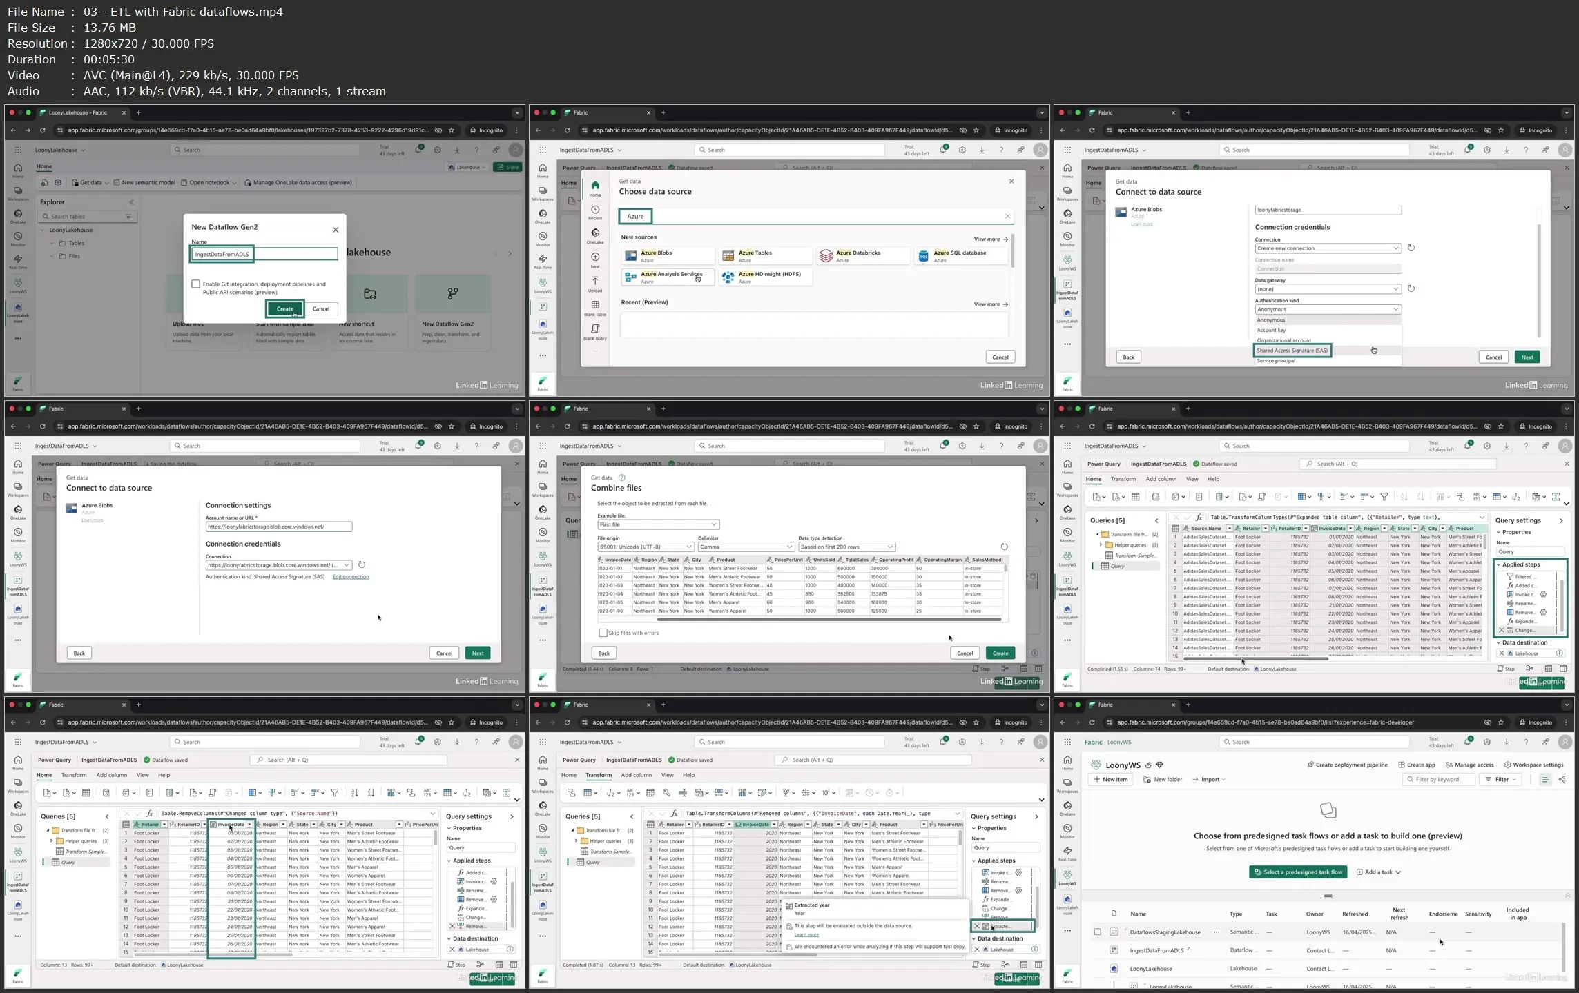Click notifications bell in LoonyWS workspace frame
The width and height of the screenshot is (1579, 993).
coord(1468,742)
